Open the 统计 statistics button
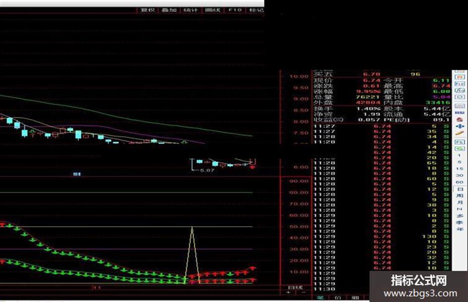This screenshot has width=468, height=302. click(191, 10)
